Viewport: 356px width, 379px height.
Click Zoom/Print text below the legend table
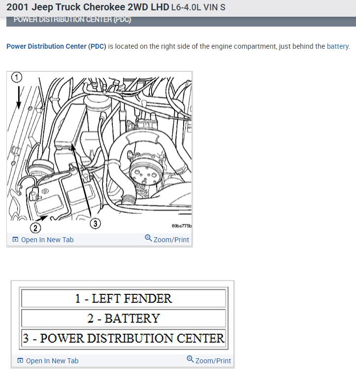click(213, 361)
